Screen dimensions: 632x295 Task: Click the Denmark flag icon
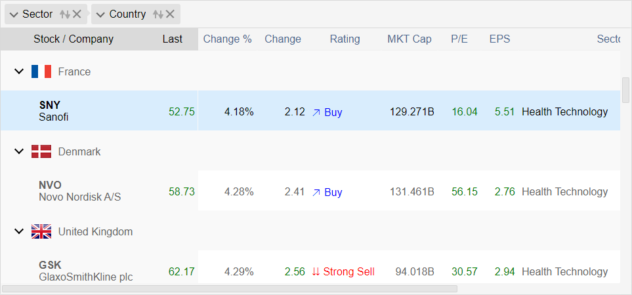[x=41, y=151]
